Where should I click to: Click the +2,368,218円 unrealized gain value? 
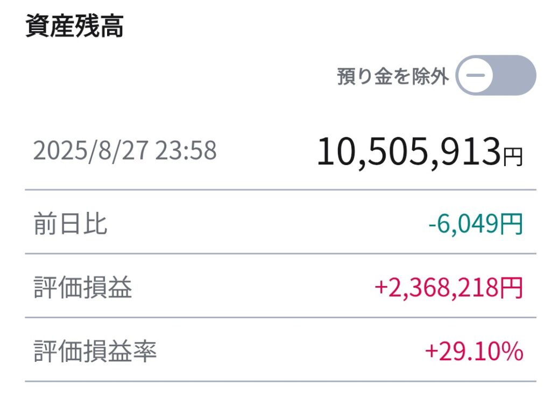(448, 288)
